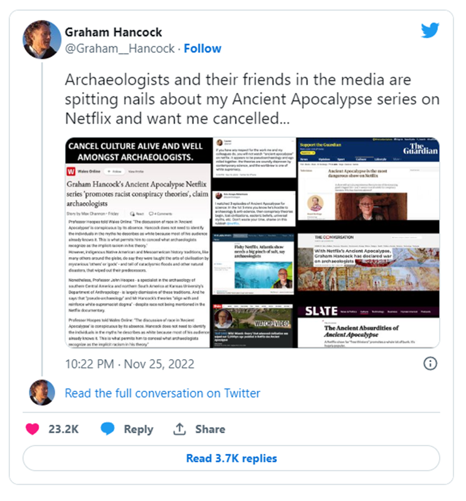The height and width of the screenshot is (501, 466).
Task: Click the tweet info circle icon
Action: pos(430,364)
